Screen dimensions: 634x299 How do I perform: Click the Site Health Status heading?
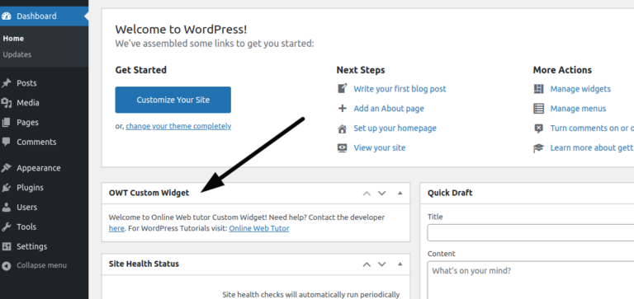(x=144, y=264)
